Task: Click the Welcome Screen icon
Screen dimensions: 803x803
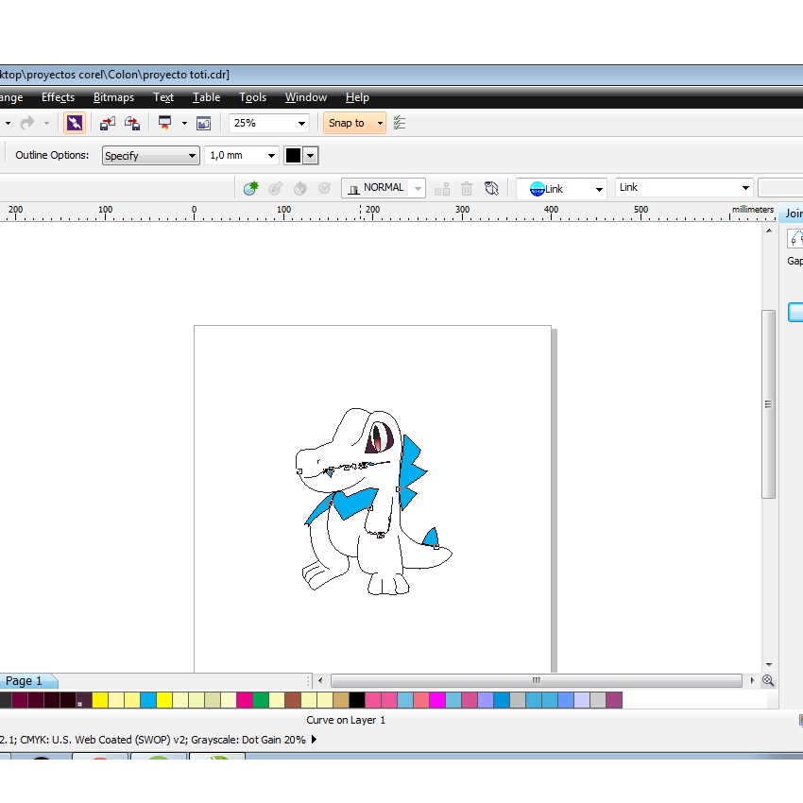Action: [x=203, y=123]
